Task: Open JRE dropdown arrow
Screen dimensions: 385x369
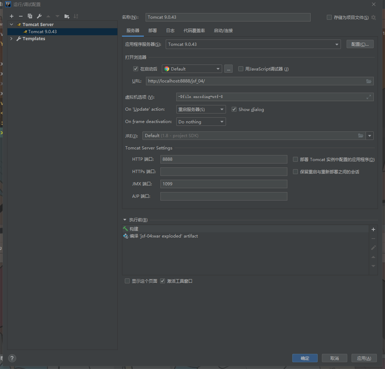Action: 369,136
